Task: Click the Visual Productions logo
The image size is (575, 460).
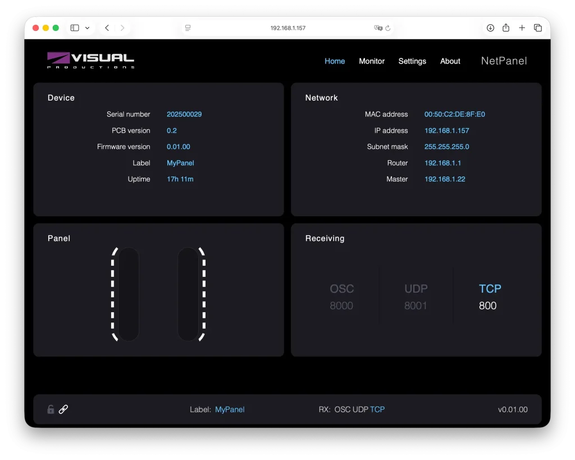Action: pyautogui.click(x=90, y=60)
